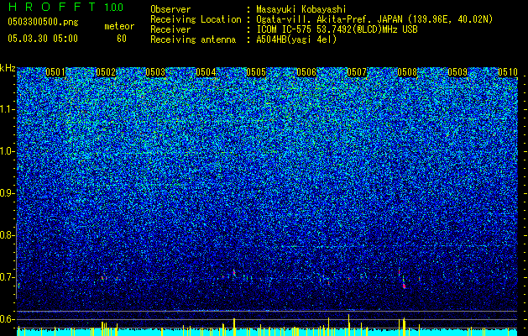Image resolution: width=528 pixels, height=336 pixels.
Task: Click the 0509 time marker
Action: (457, 72)
